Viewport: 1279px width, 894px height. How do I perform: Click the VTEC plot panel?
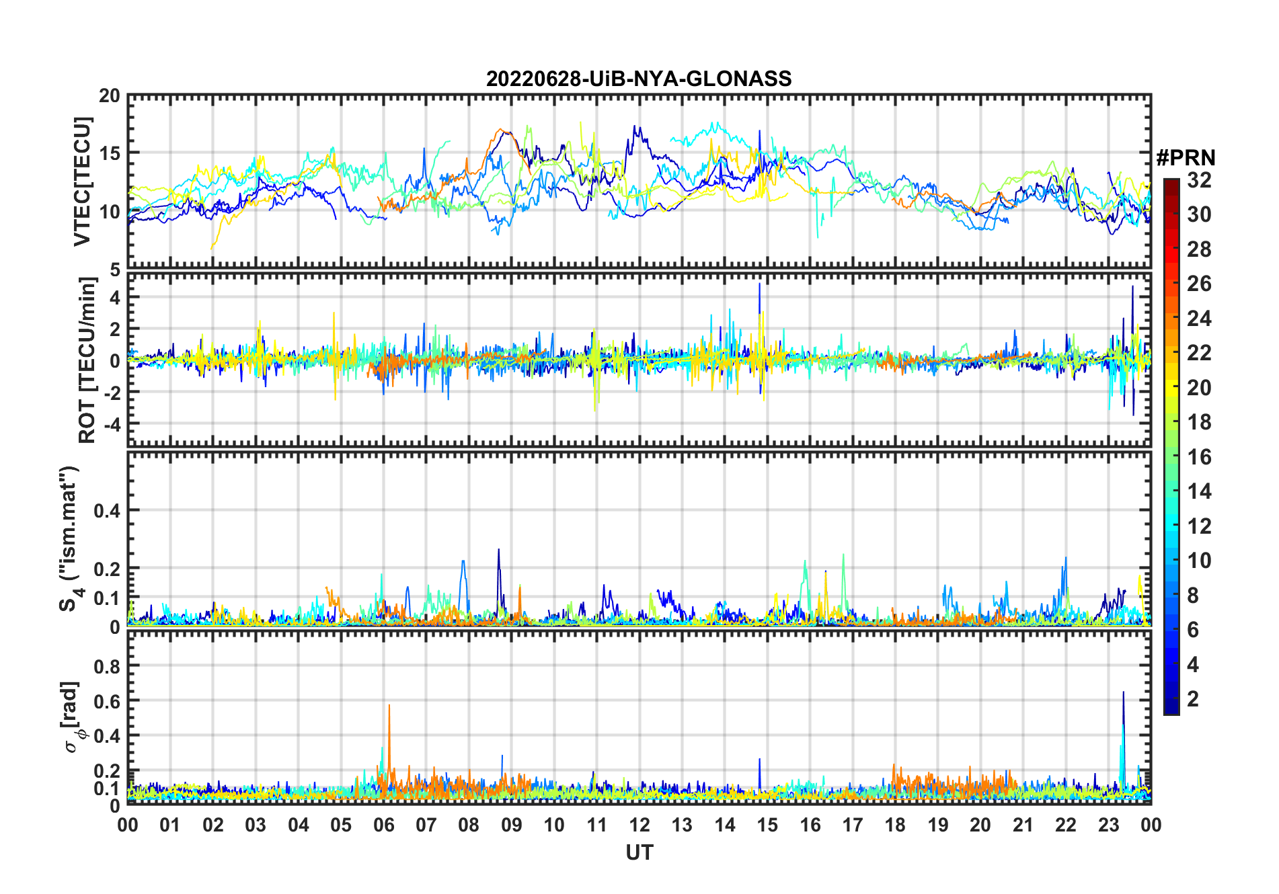[x=639, y=181]
